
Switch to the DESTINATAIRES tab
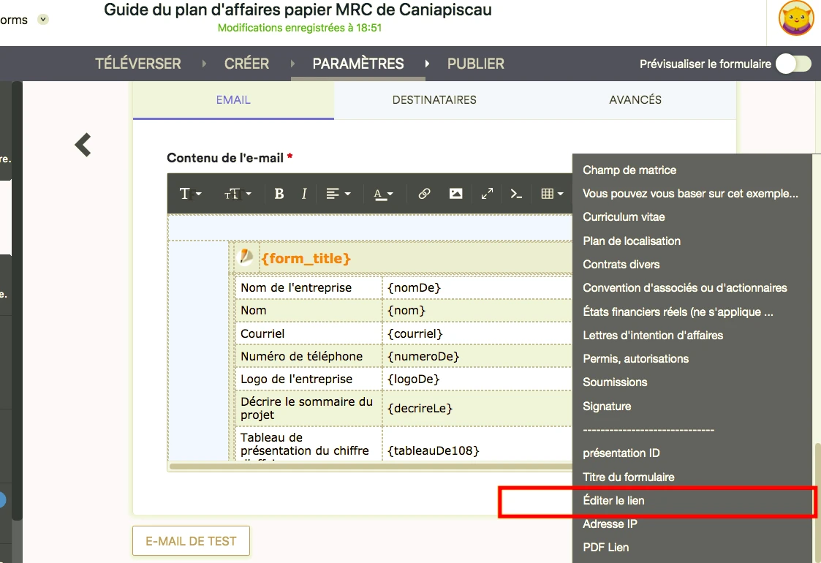(x=434, y=100)
